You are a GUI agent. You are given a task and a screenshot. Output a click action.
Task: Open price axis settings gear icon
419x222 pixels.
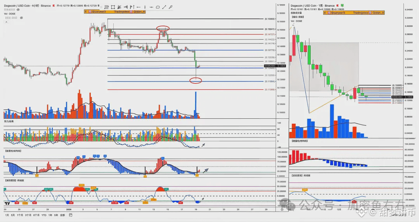coord(282,210)
